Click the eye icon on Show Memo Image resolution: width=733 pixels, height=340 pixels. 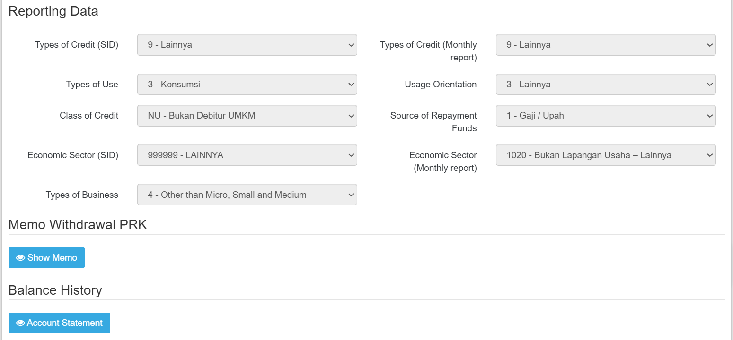(x=20, y=258)
